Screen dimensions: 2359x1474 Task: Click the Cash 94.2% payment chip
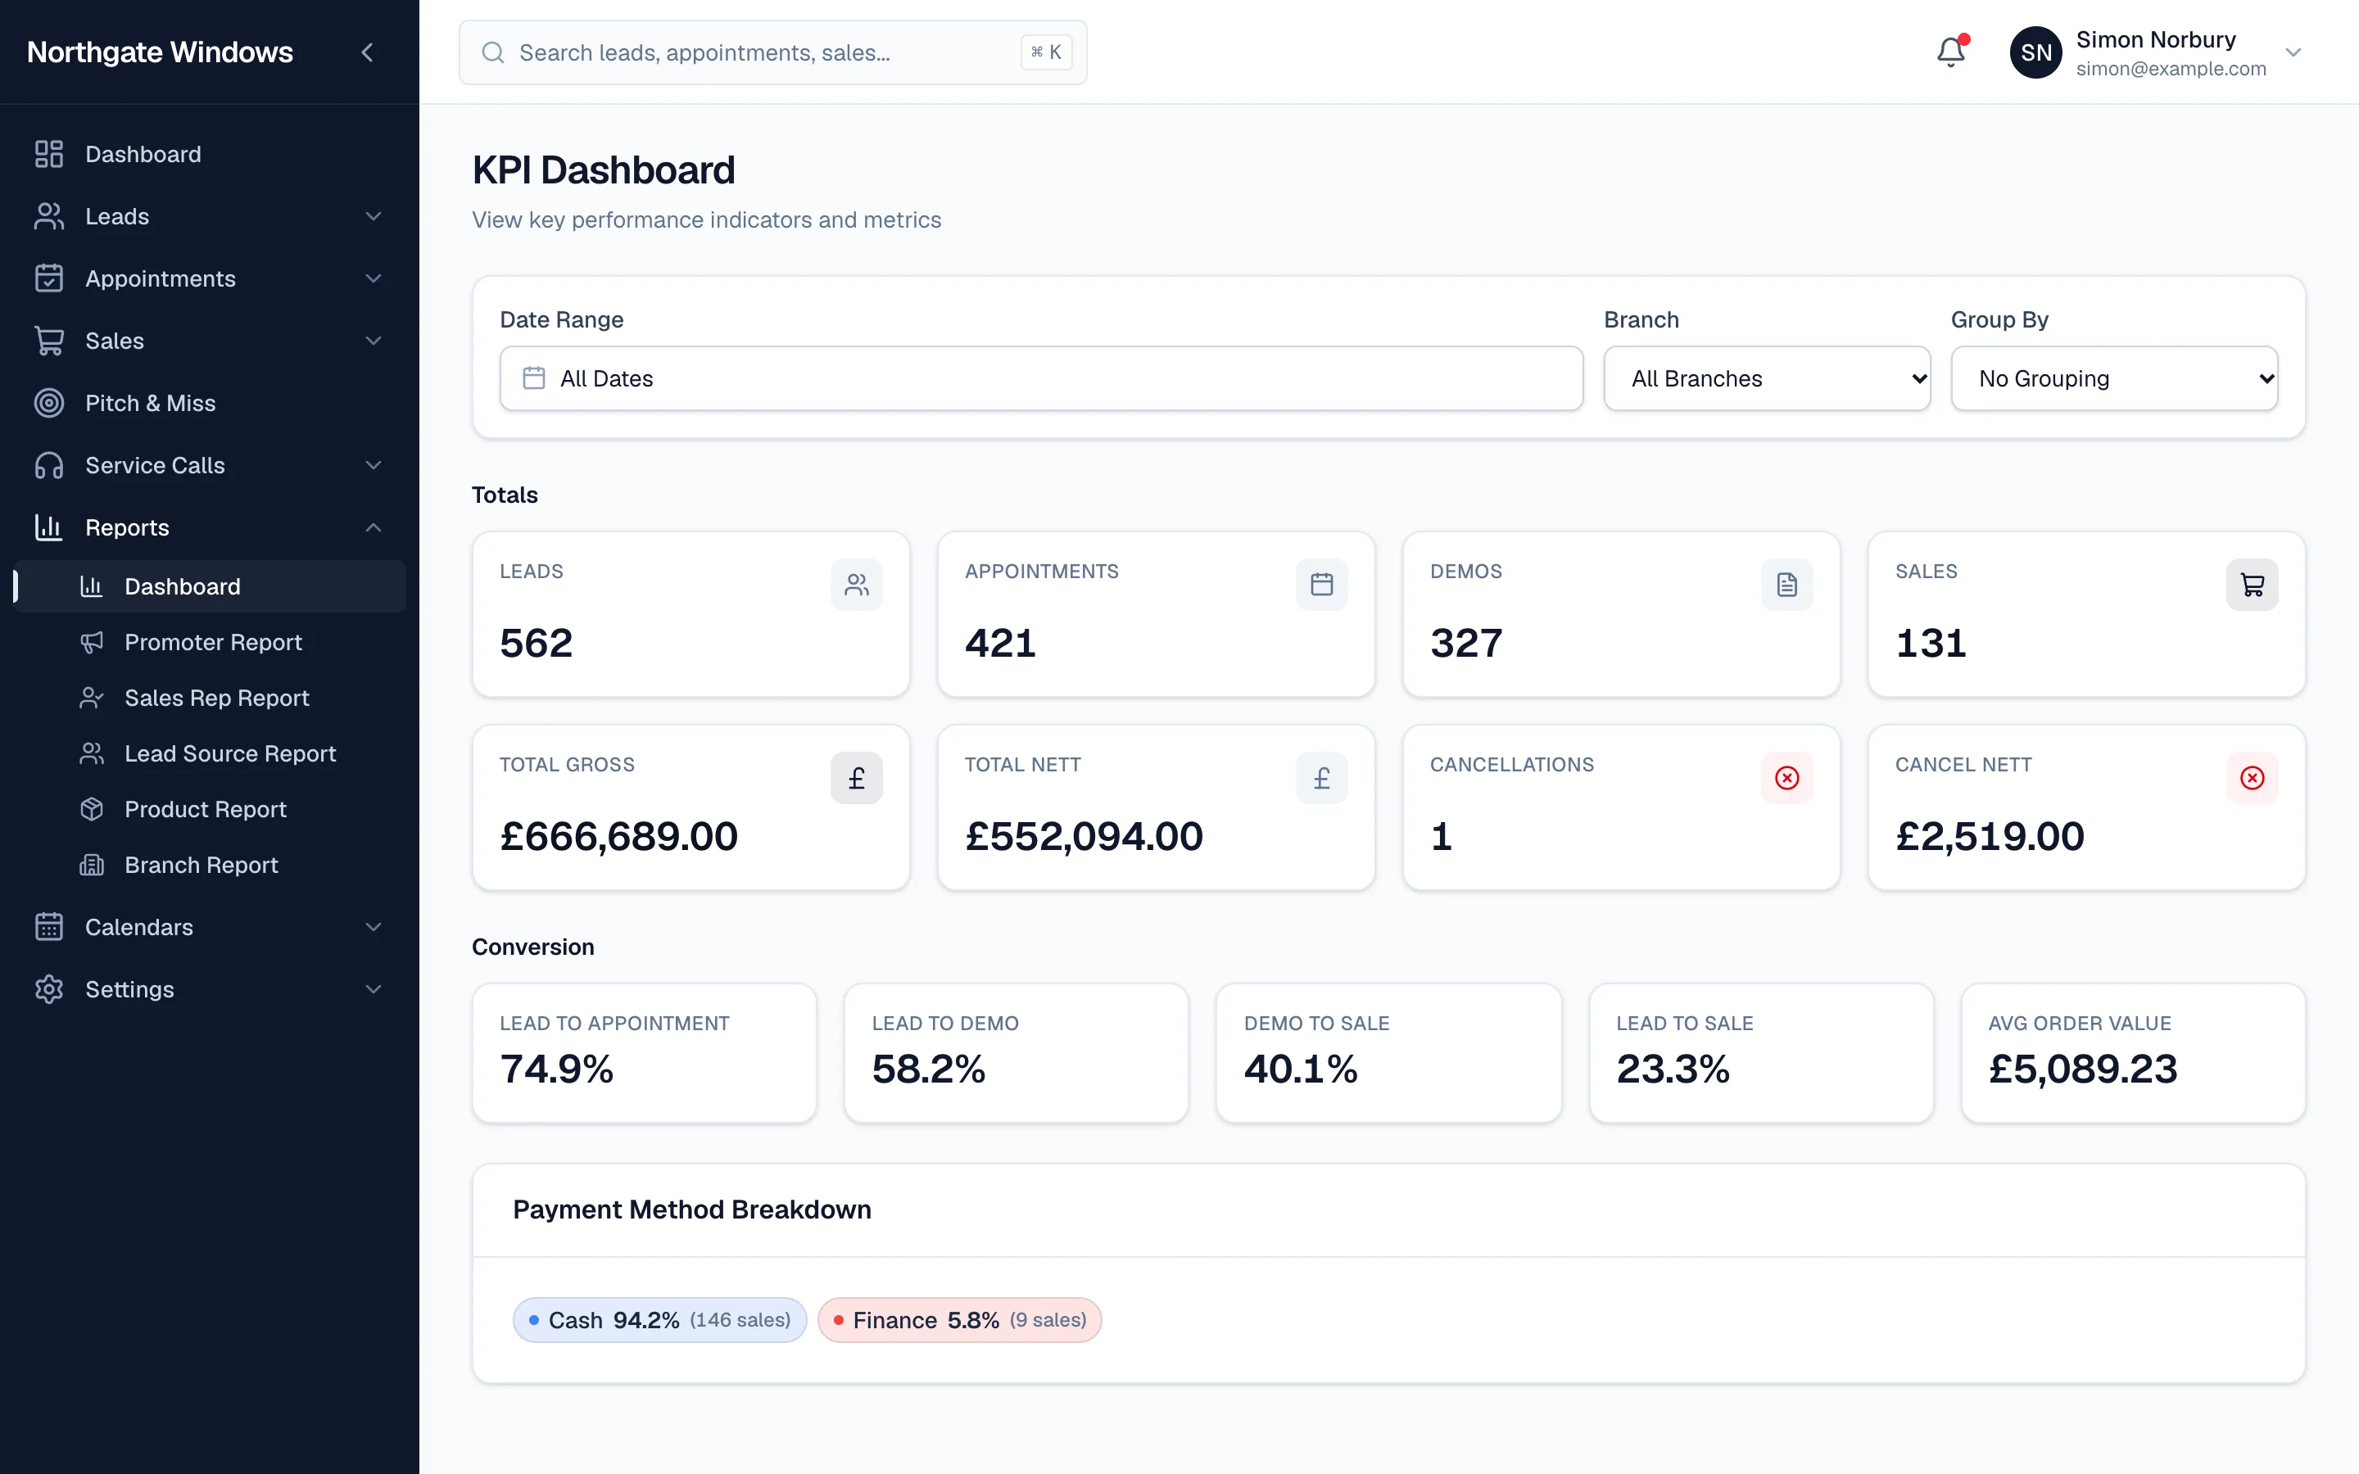pos(660,1320)
